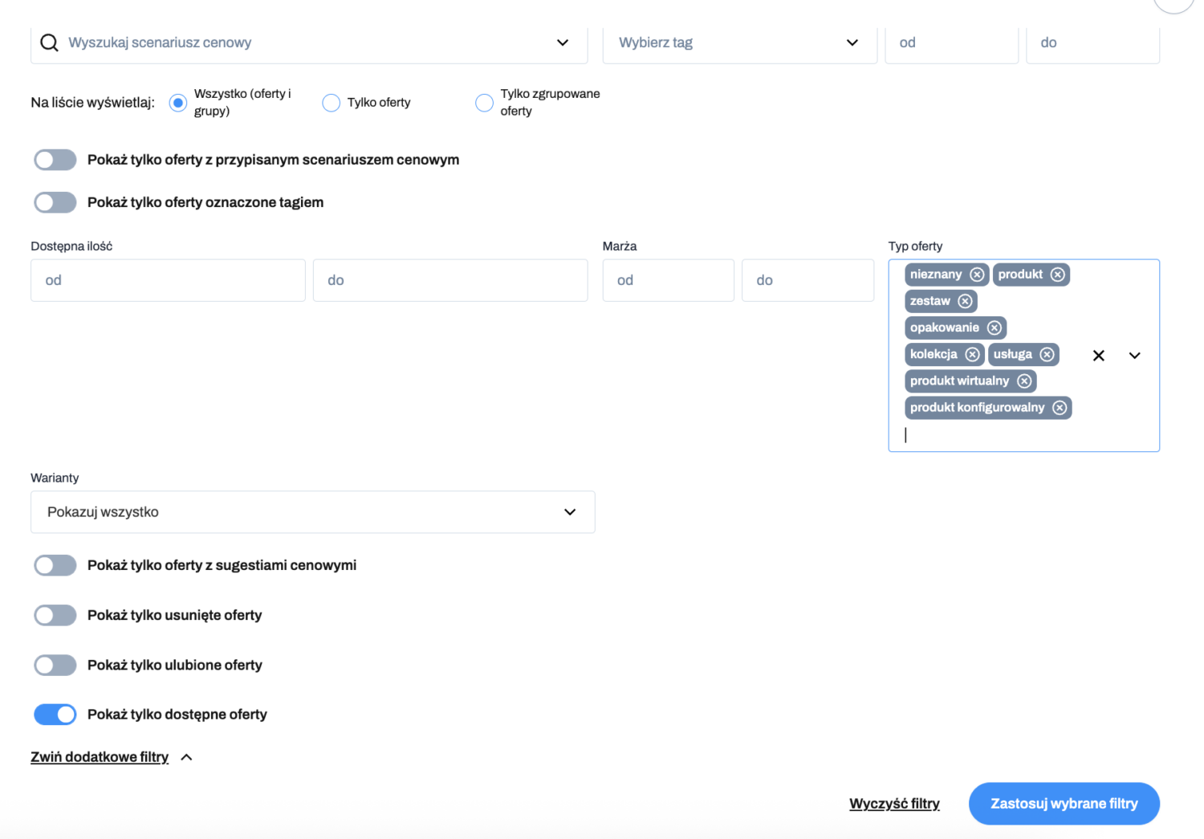Click the 'Dostępna ilość' label
1204x839 pixels.
71,246
